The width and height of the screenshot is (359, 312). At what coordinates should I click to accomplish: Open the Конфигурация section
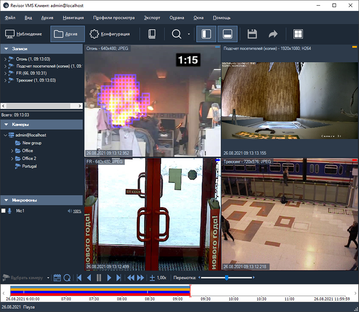click(110, 34)
